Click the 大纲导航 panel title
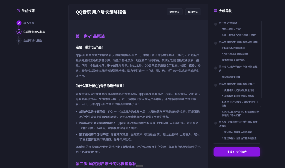Screen dimensions: 285x168 225,11
